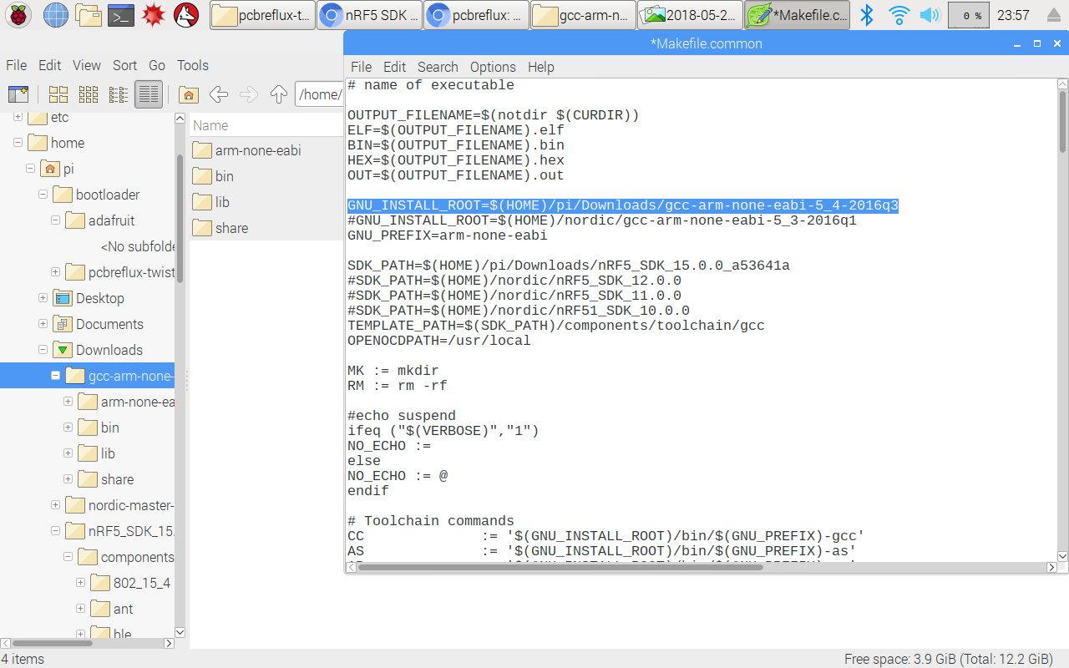Launch the Terminal from the taskbar
Screen dimensions: 1069x668
pos(121,15)
